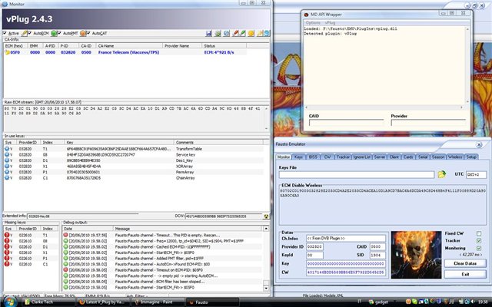This screenshot has height=307, width=492.
Task: Click the UTC field showing GMT+2
Action: point(476,174)
